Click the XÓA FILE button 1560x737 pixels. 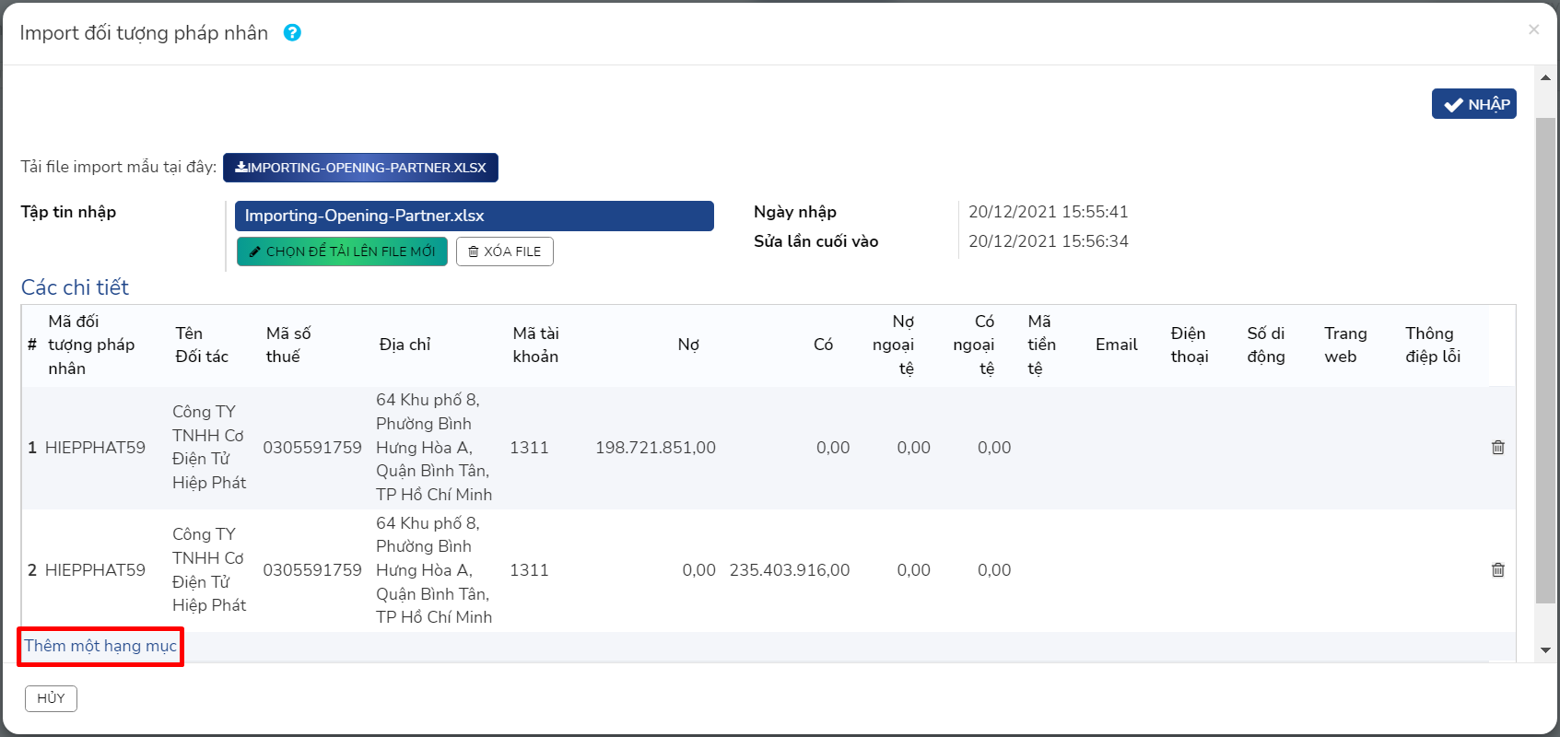coord(505,252)
